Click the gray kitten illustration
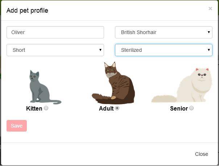219x166 pixels. 45,87
